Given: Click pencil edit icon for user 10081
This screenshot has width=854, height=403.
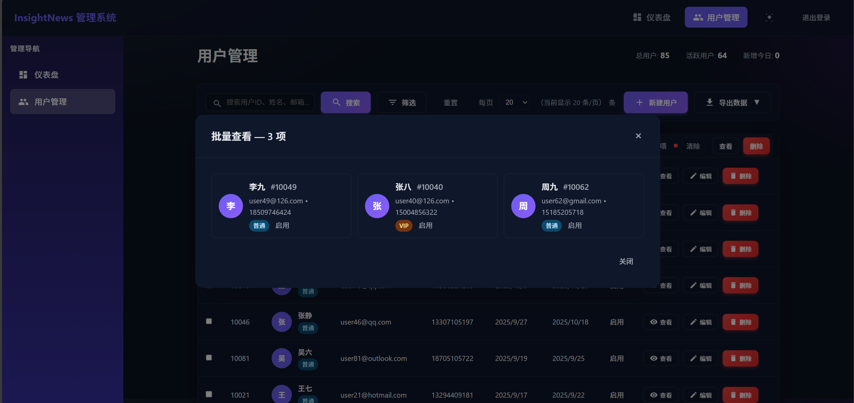Looking at the screenshot, I should click(x=693, y=358).
